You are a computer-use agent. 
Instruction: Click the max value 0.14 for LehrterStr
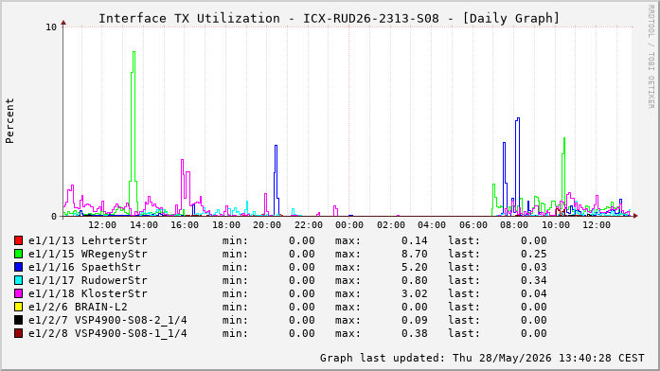coord(414,240)
